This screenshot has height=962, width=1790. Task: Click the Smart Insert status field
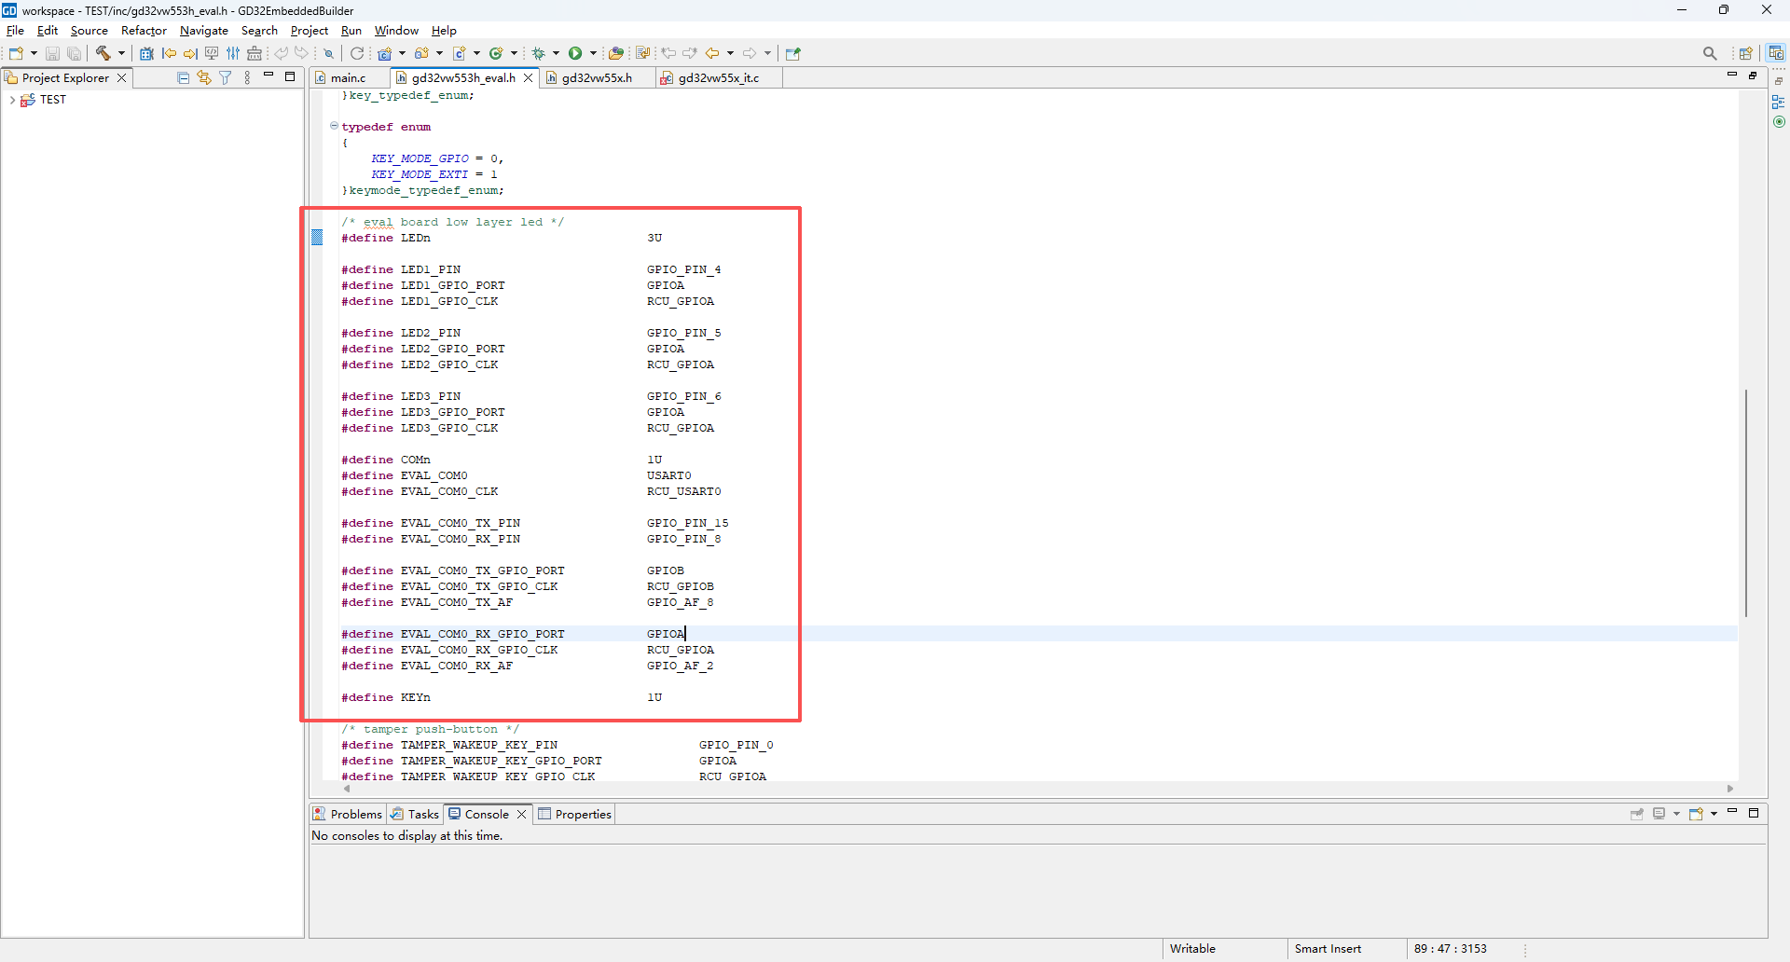coord(1328,948)
